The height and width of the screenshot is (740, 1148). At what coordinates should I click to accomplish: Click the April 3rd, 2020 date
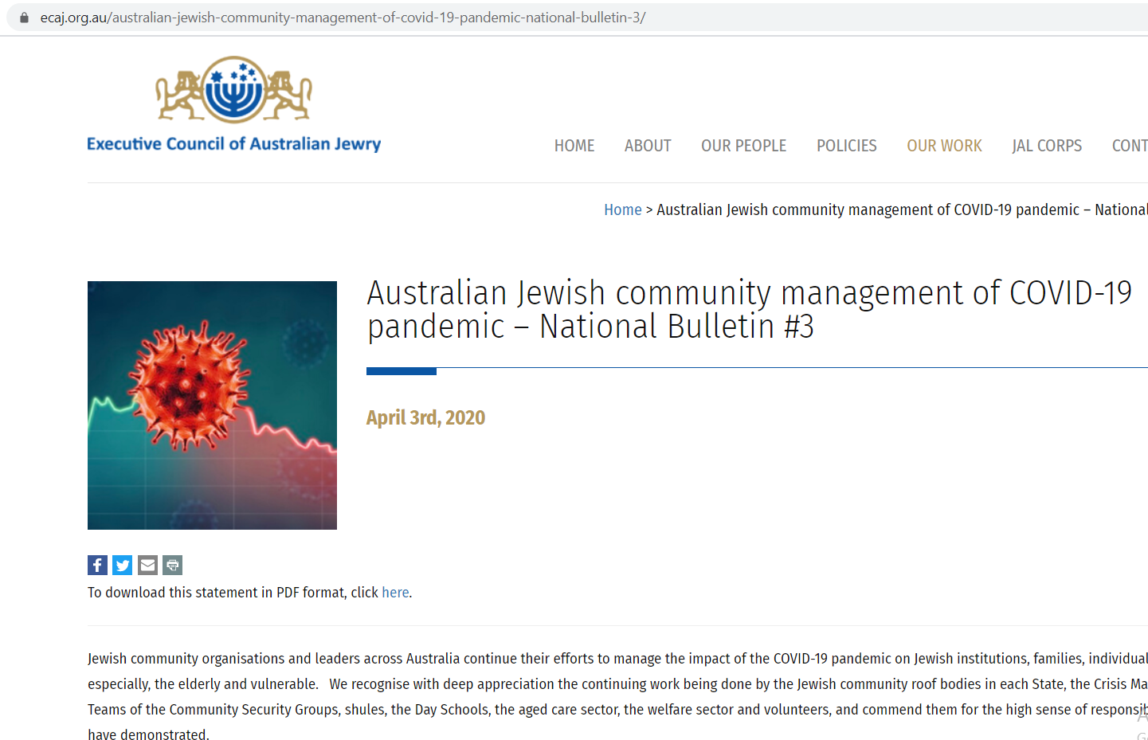(x=425, y=418)
